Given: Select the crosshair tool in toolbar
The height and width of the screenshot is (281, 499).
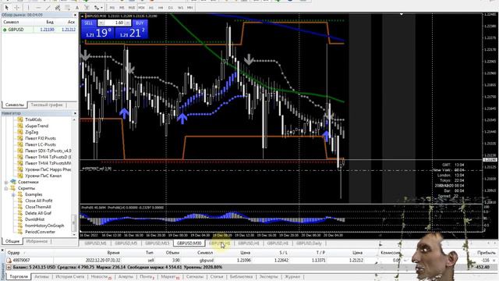Looking at the screenshot, I should pos(17,7).
